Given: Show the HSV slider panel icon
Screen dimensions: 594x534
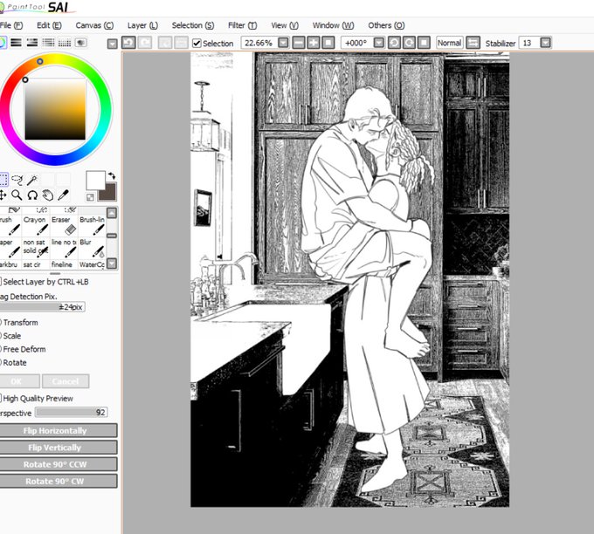Looking at the screenshot, I should (32, 43).
